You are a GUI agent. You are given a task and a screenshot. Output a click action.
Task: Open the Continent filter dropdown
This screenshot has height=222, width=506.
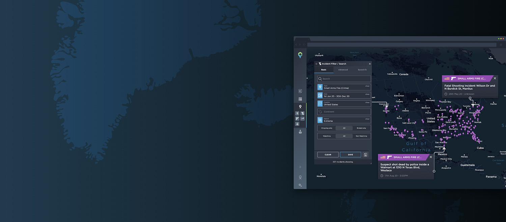tap(343, 112)
